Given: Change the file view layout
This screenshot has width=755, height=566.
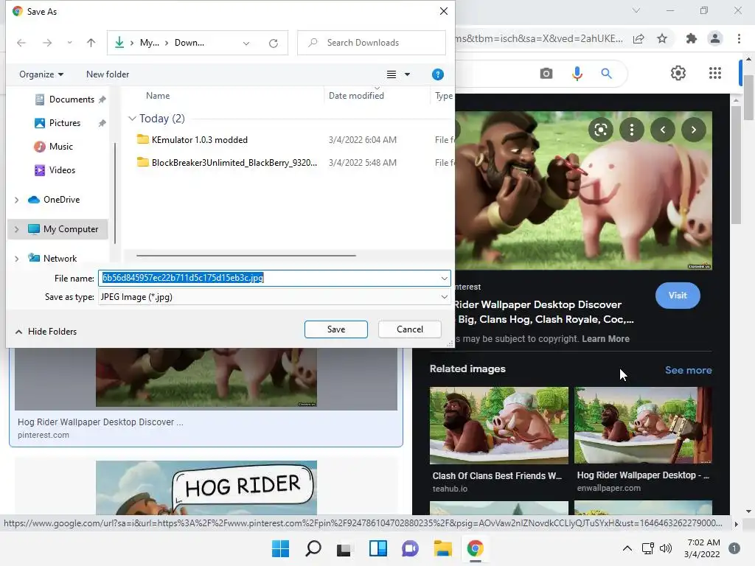Looking at the screenshot, I should coord(392,74).
